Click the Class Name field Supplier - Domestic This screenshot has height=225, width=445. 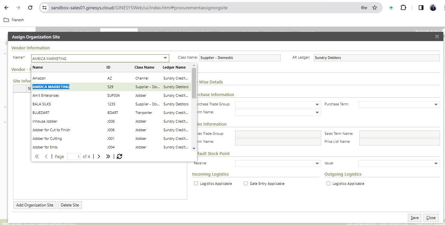(240, 58)
